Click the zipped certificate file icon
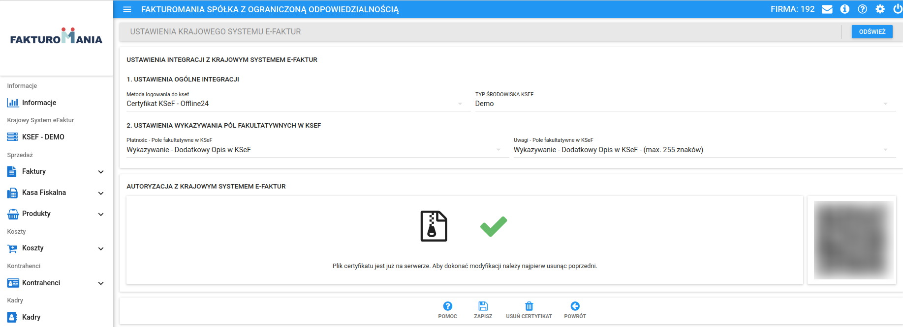The height and width of the screenshot is (327, 903). pos(434,226)
